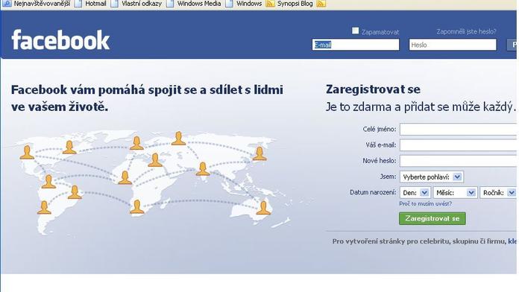The height and width of the screenshot is (292, 519).
Task: Click the Nové heslo input field
Action: coord(458,161)
